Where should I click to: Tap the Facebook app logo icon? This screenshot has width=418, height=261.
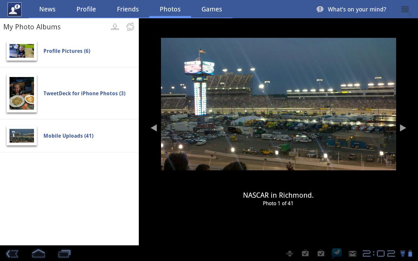[x=14, y=9]
